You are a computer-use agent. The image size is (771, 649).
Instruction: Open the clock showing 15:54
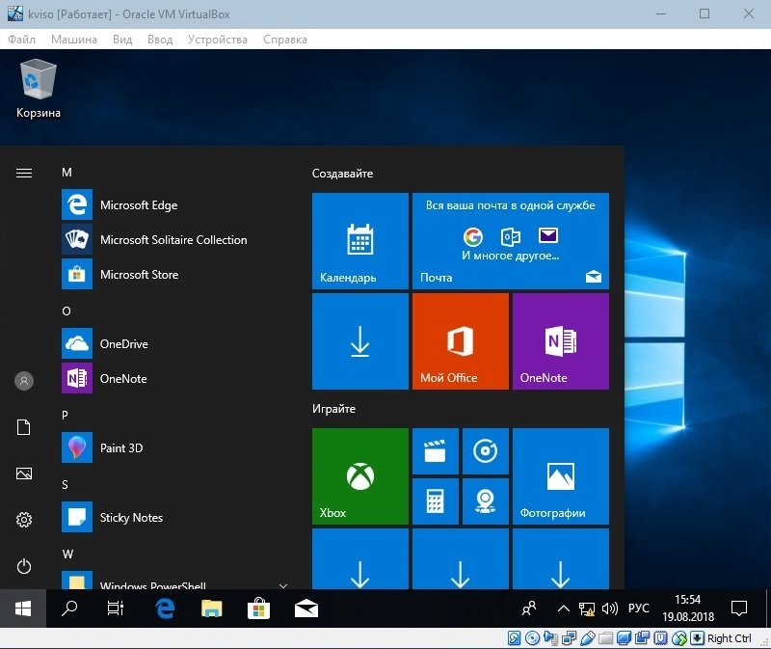pos(688,608)
